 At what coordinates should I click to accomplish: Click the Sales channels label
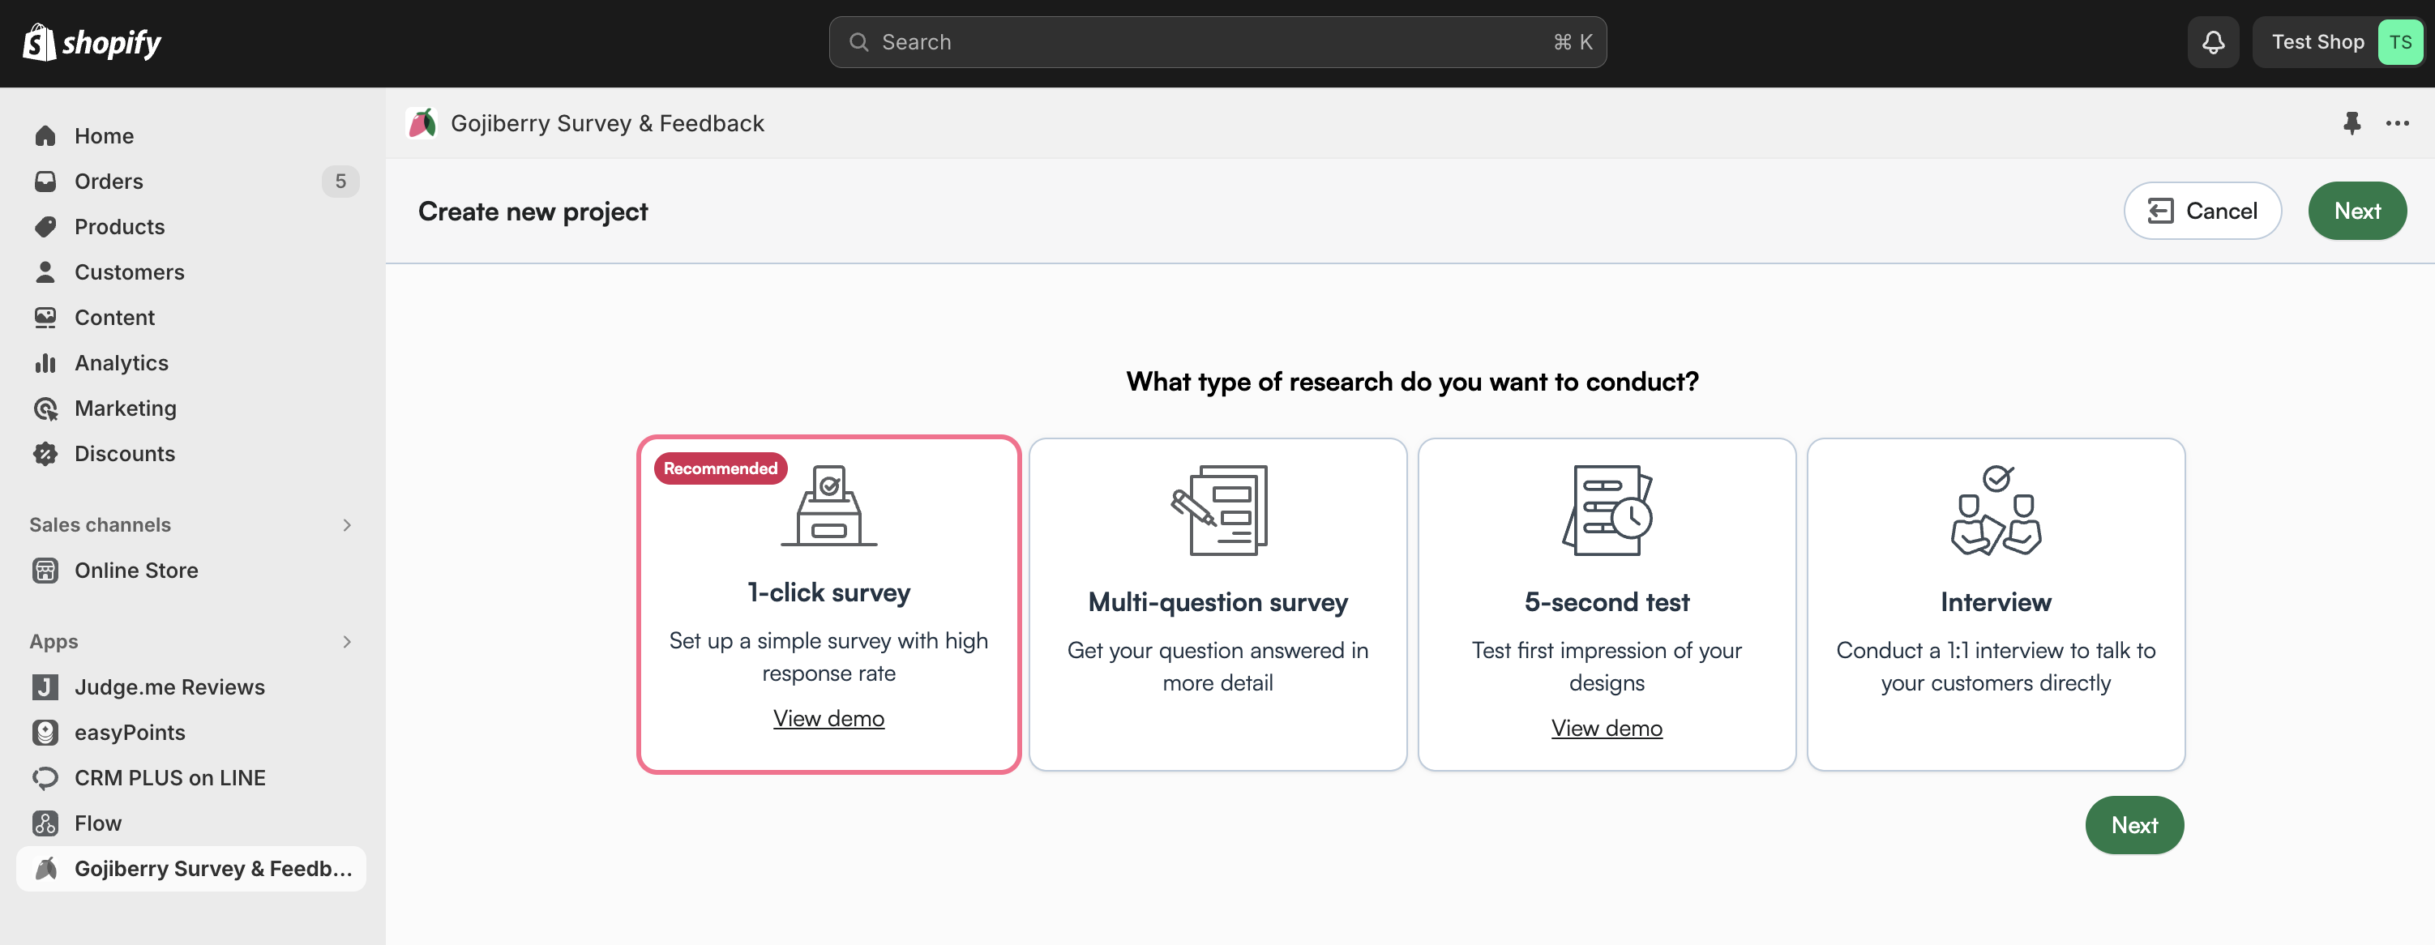coord(101,525)
